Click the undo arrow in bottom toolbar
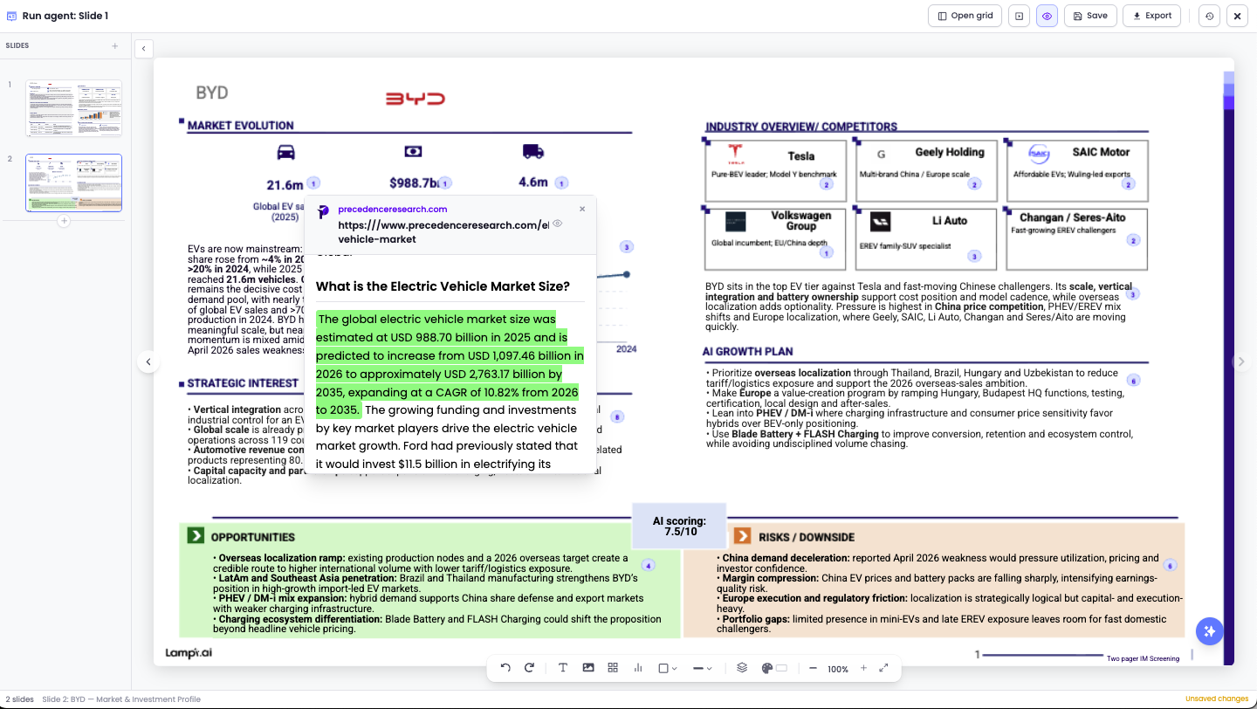Viewport: 1257px width, 709px height. point(505,668)
